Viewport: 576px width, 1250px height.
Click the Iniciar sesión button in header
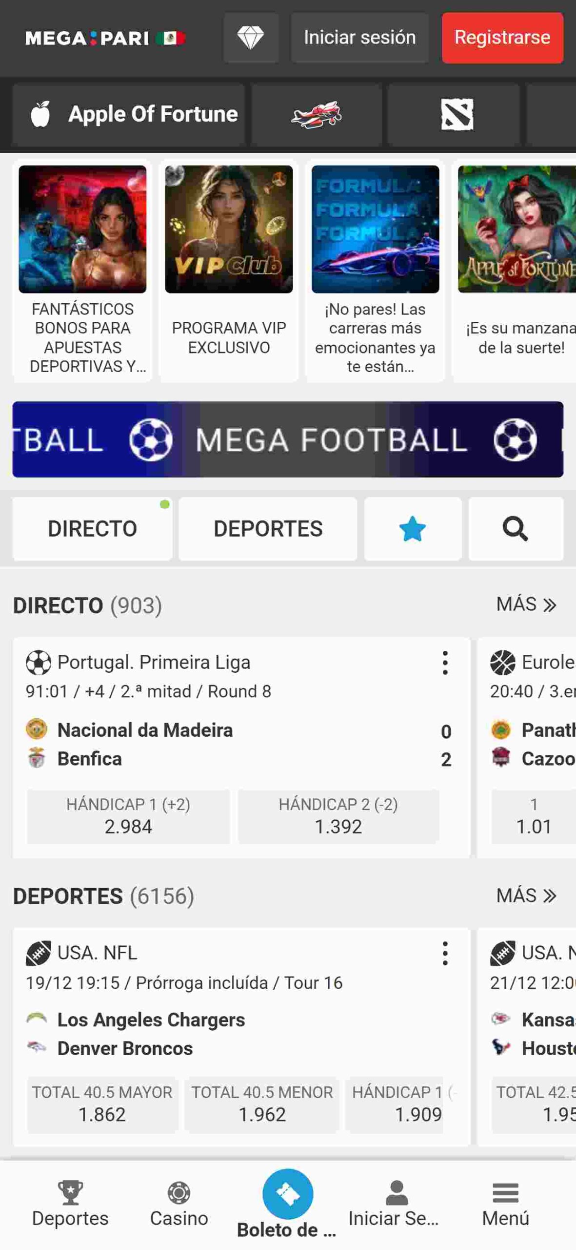pos(359,38)
